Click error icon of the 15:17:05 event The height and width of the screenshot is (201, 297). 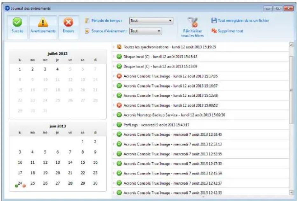tap(119, 76)
